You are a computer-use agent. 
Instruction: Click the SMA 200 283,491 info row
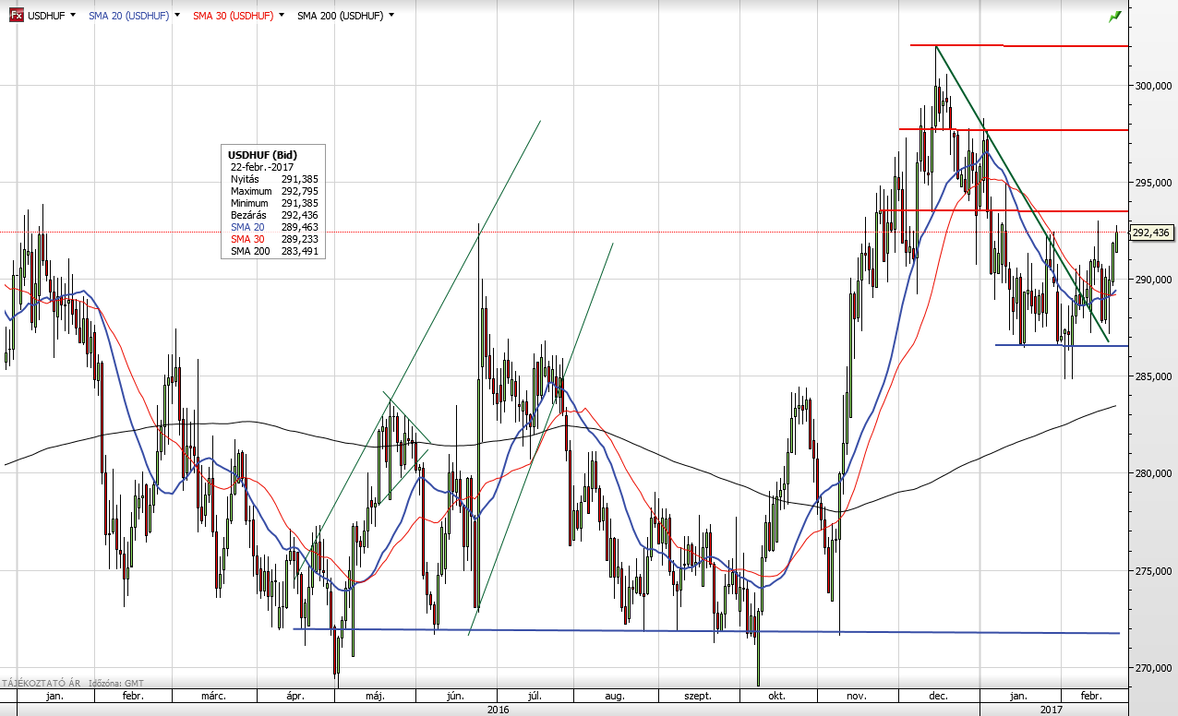[275, 251]
